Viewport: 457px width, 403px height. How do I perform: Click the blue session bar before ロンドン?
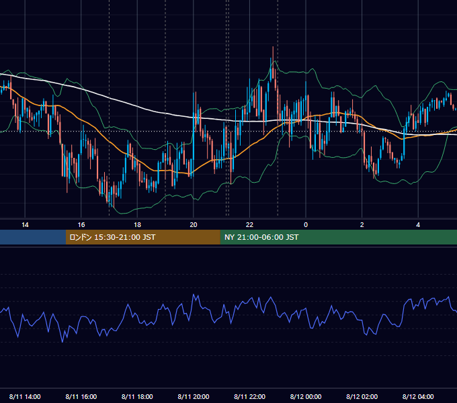coord(33,237)
